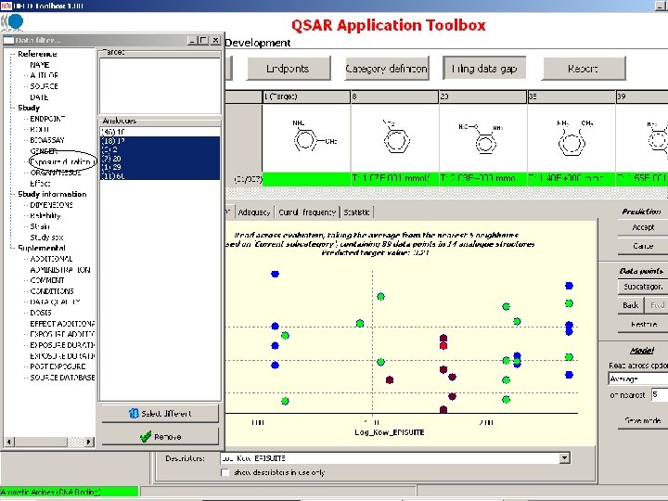The width and height of the screenshot is (668, 501).
Task: Select the structure thumbnail in column 35
Action: tap(572, 137)
